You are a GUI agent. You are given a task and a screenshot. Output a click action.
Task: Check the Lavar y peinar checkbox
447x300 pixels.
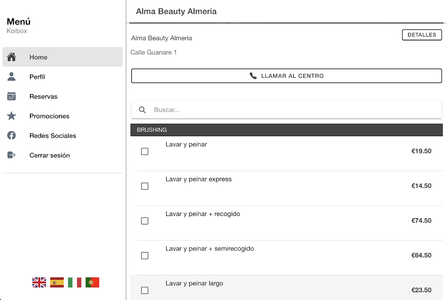click(145, 151)
